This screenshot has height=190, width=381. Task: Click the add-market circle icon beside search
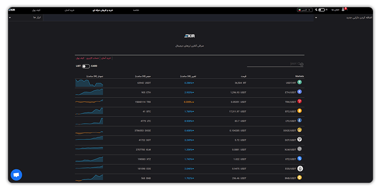click(x=302, y=65)
